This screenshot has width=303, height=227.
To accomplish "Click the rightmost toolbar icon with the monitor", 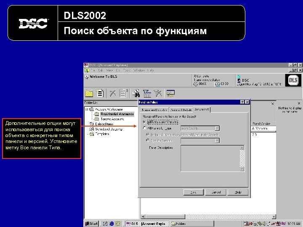I will pos(170,93).
